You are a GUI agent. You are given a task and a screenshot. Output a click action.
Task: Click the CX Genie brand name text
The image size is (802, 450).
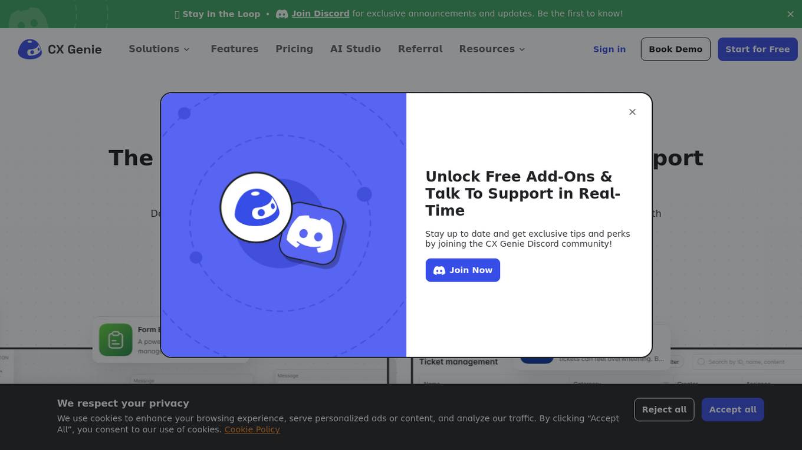tap(75, 49)
